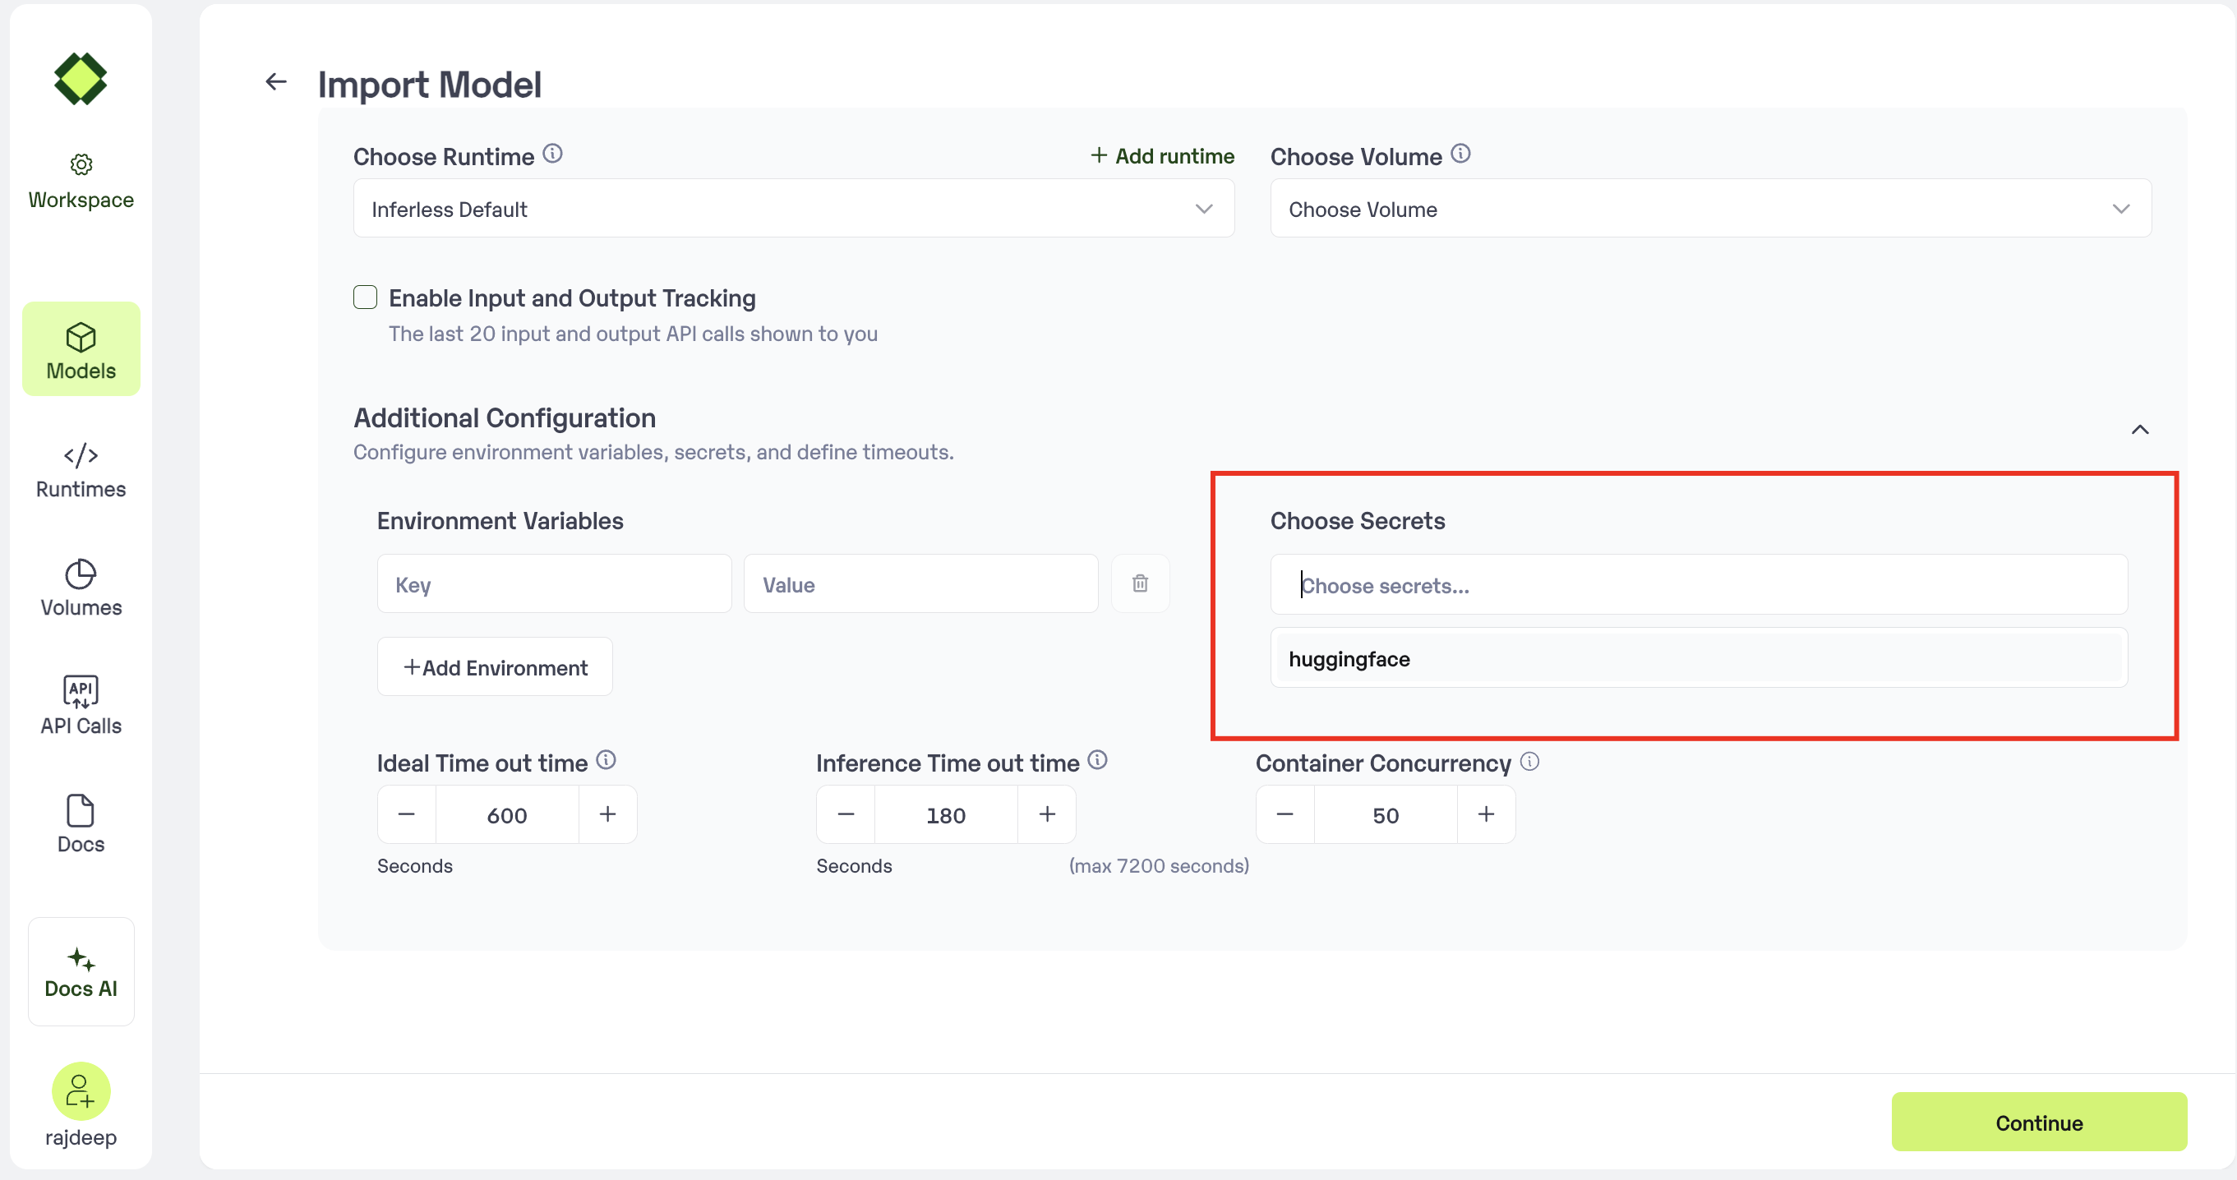Image resolution: width=2237 pixels, height=1180 pixels.
Task: Click info icon next to Choose Runtime
Action: pyautogui.click(x=552, y=154)
